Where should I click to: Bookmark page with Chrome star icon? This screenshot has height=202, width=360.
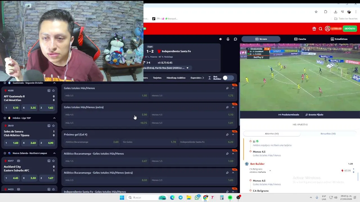[316, 12]
